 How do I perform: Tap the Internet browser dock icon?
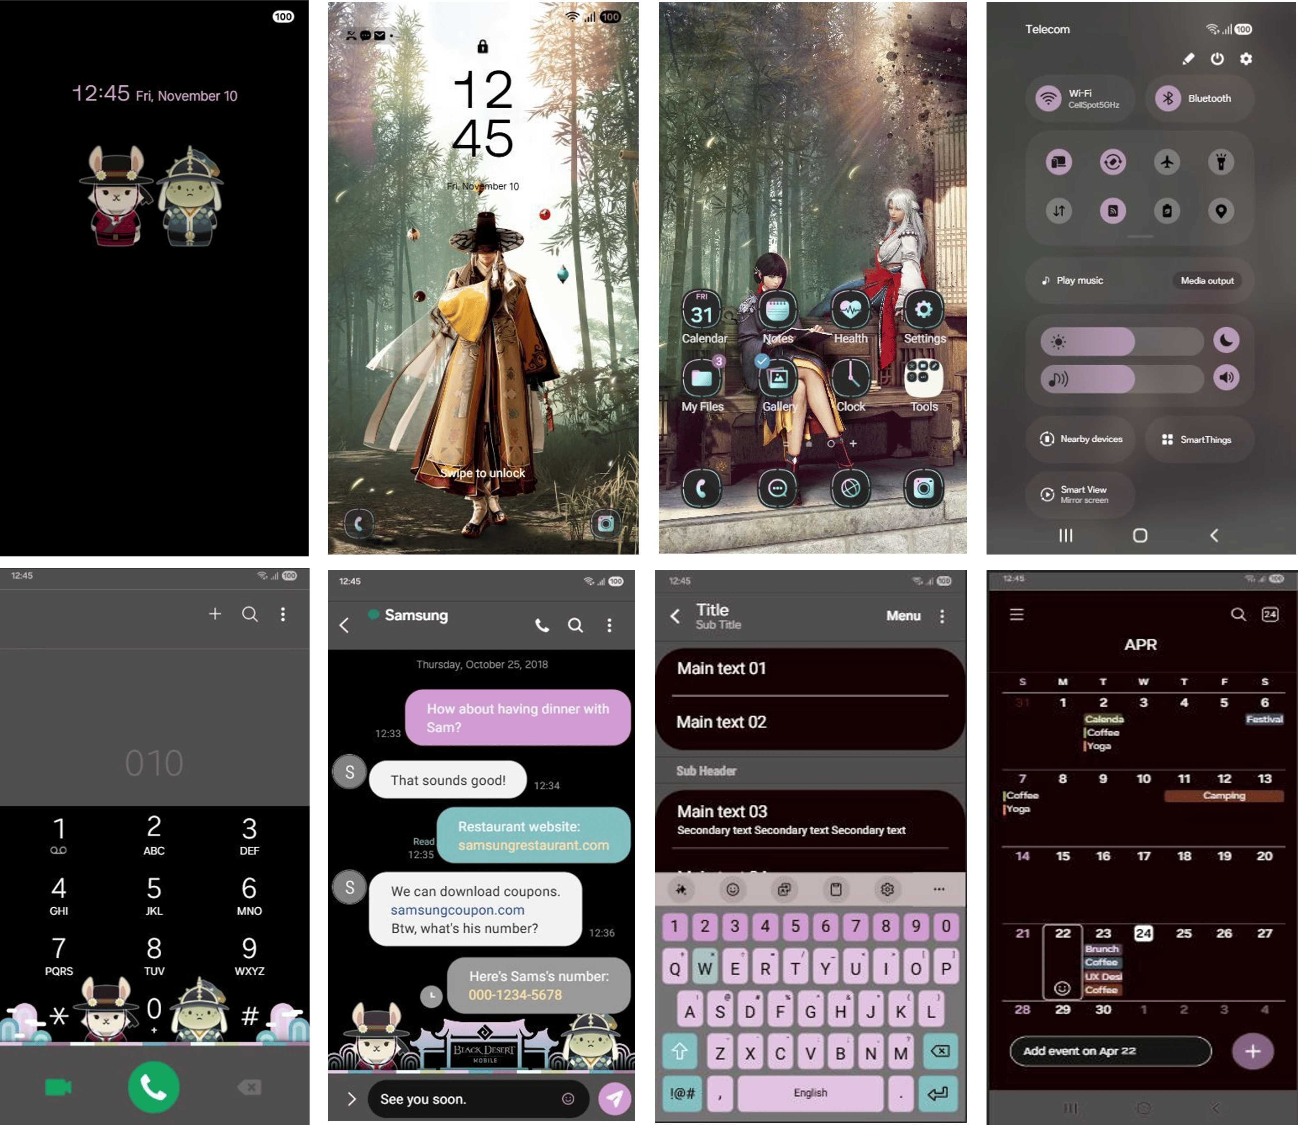(x=850, y=488)
